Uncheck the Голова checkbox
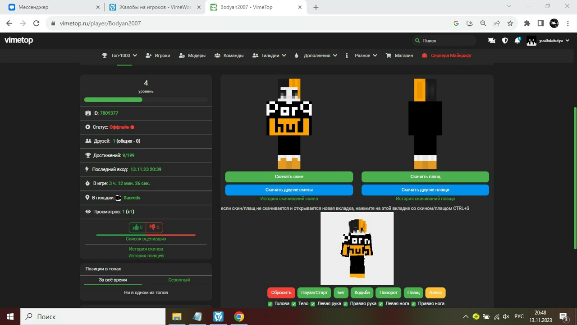Image resolution: width=577 pixels, height=325 pixels. (270, 304)
